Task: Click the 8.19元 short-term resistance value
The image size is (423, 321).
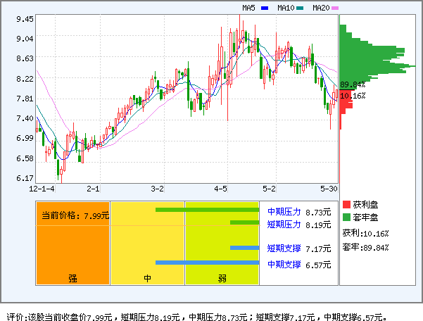Action: [x=318, y=225]
